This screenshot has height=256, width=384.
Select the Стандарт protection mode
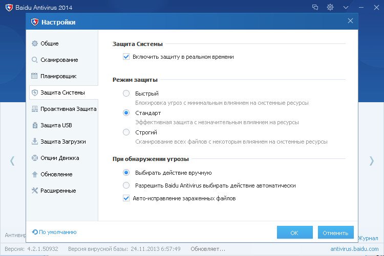(x=126, y=113)
